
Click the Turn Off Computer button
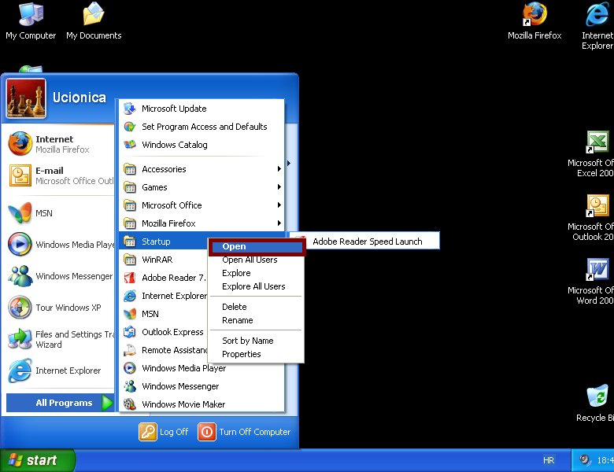pyautogui.click(x=244, y=432)
